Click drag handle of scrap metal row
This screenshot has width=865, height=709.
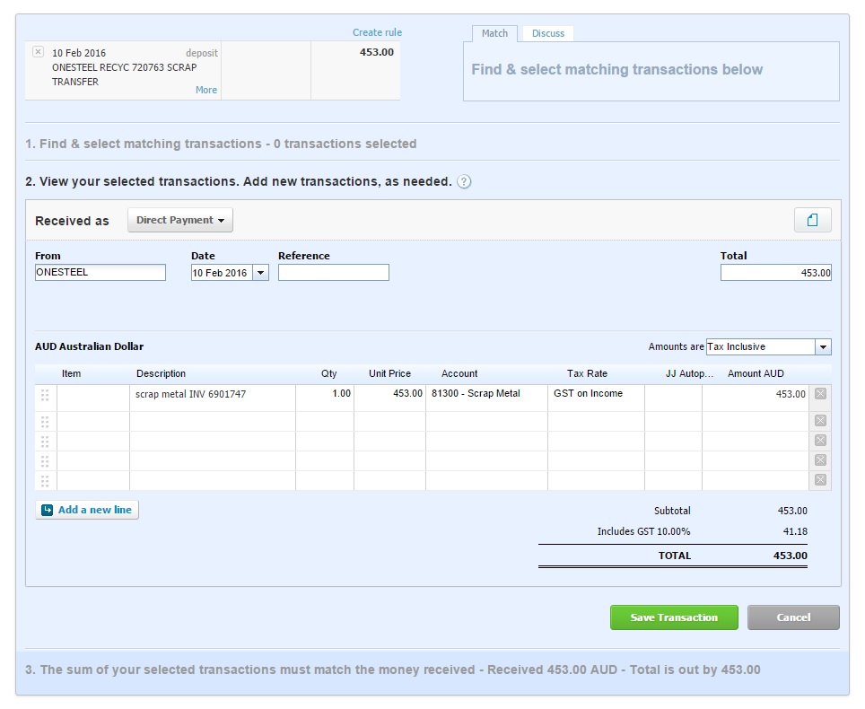pos(45,395)
